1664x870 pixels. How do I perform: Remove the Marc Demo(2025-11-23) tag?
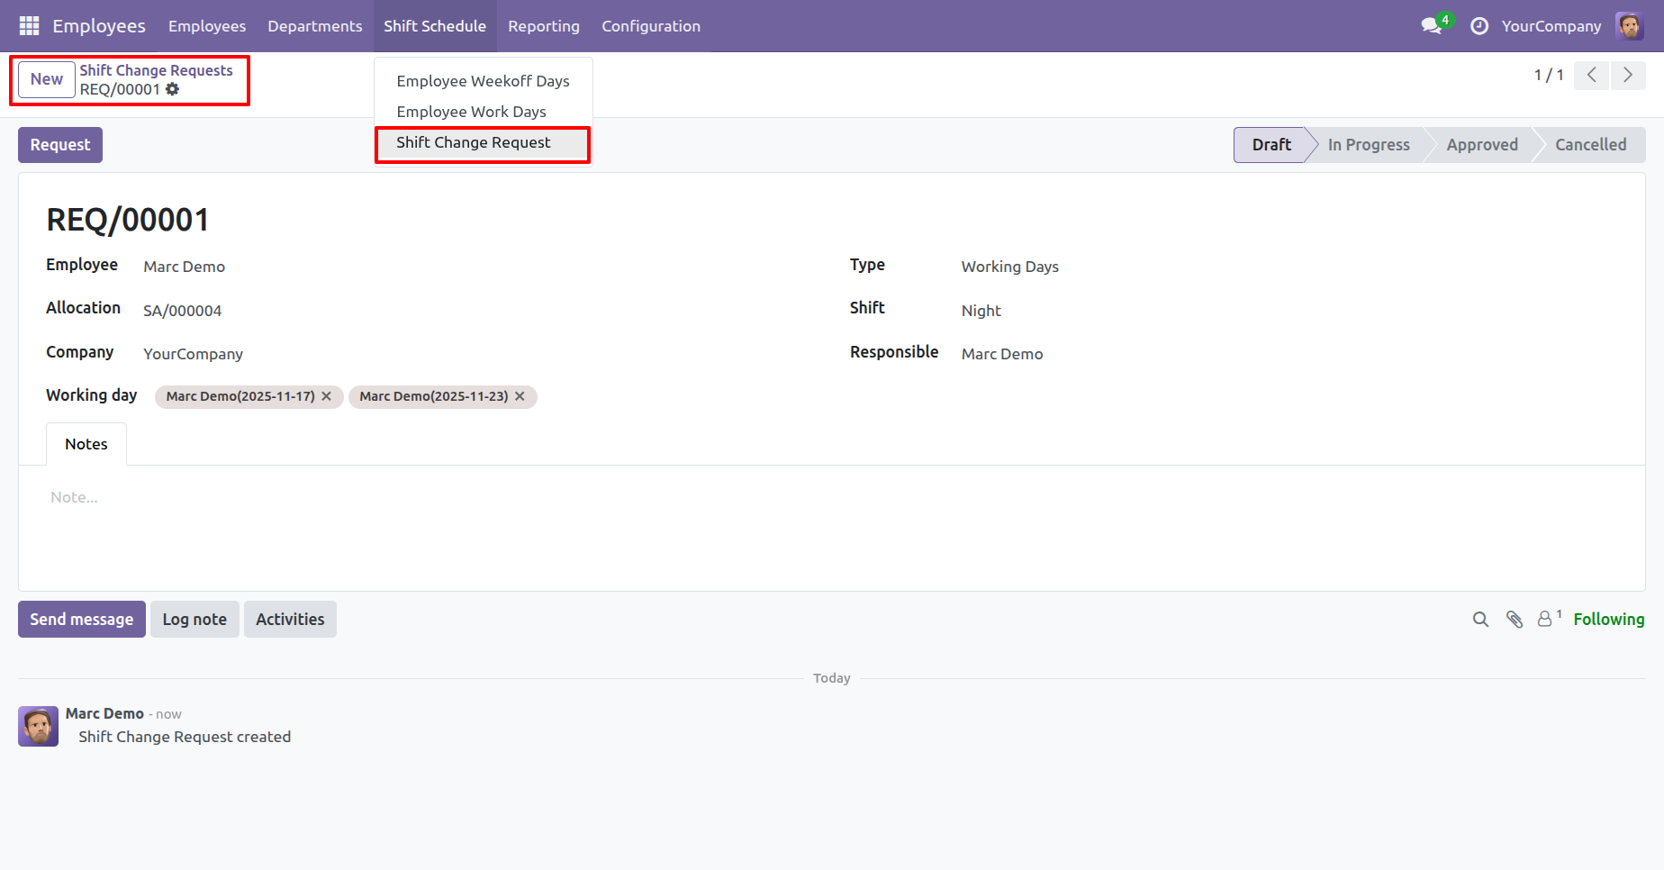click(x=520, y=396)
